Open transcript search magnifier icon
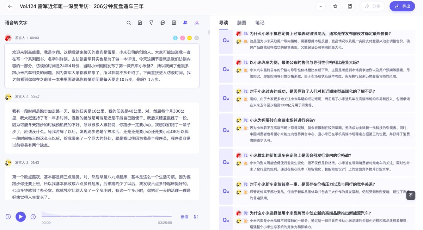 point(129,23)
